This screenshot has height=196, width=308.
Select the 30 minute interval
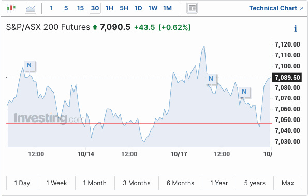(x=95, y=8)
